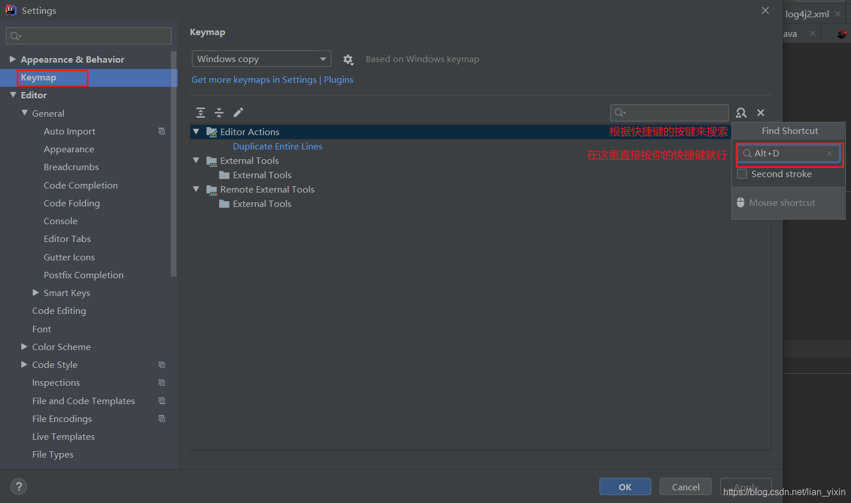Screen dimensions: 851x503
Task: Click the Editor Actions folder icon
Action: (212, 132)
